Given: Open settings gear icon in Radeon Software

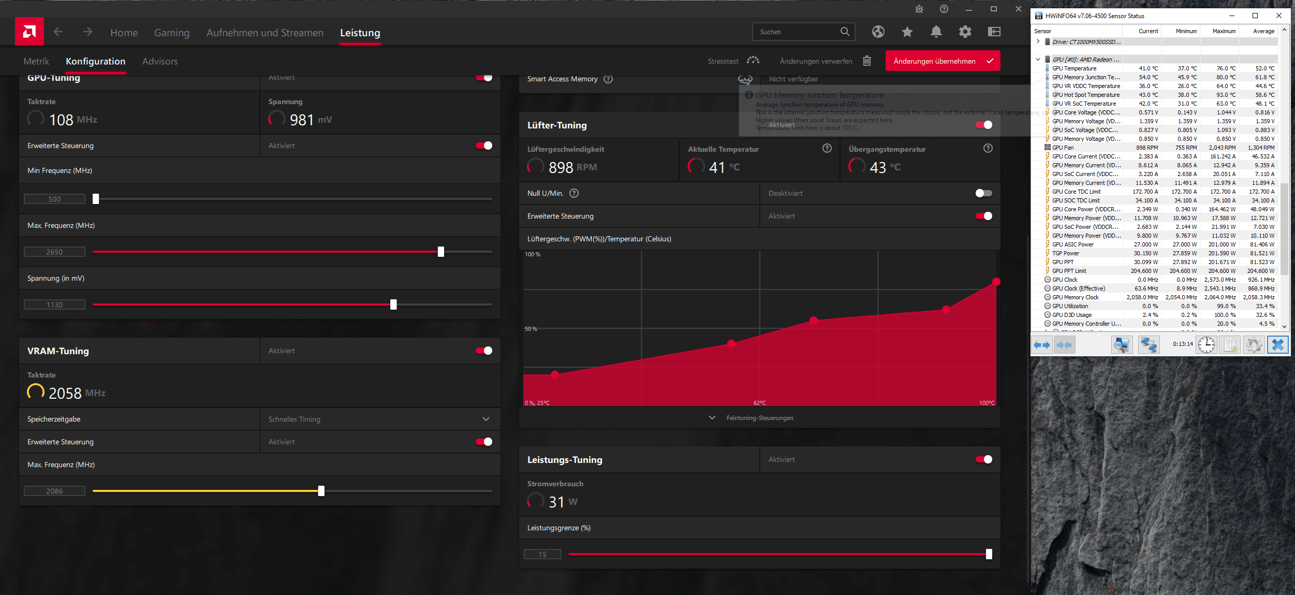Looking at the screenshot, I should coord(965,32).
